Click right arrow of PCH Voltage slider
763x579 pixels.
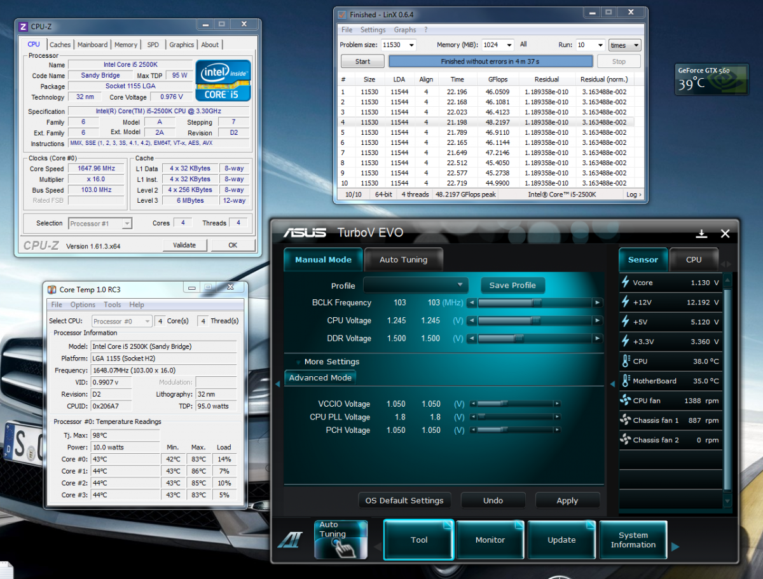557,430
